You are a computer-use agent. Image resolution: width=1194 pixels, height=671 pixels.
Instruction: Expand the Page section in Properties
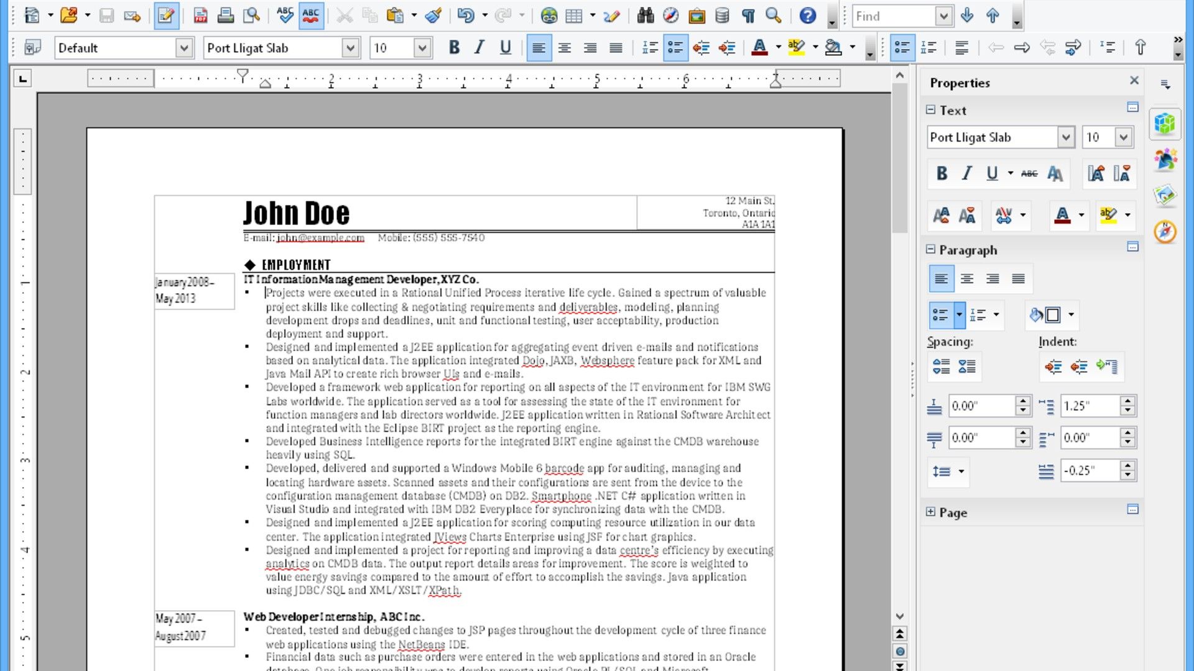pos(930,512)
